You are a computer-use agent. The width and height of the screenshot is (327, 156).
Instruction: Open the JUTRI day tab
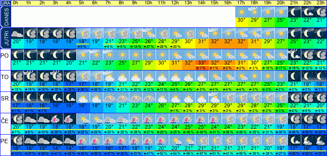pyautogui.click(x=5, y=38)
